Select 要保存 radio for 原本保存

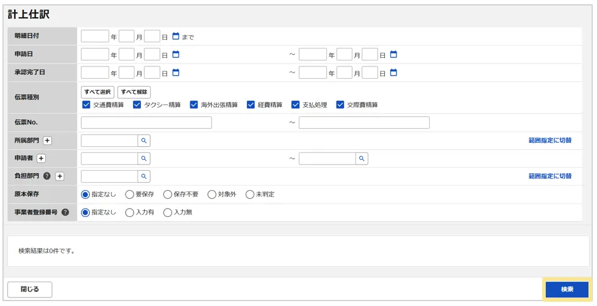(129, 194)
